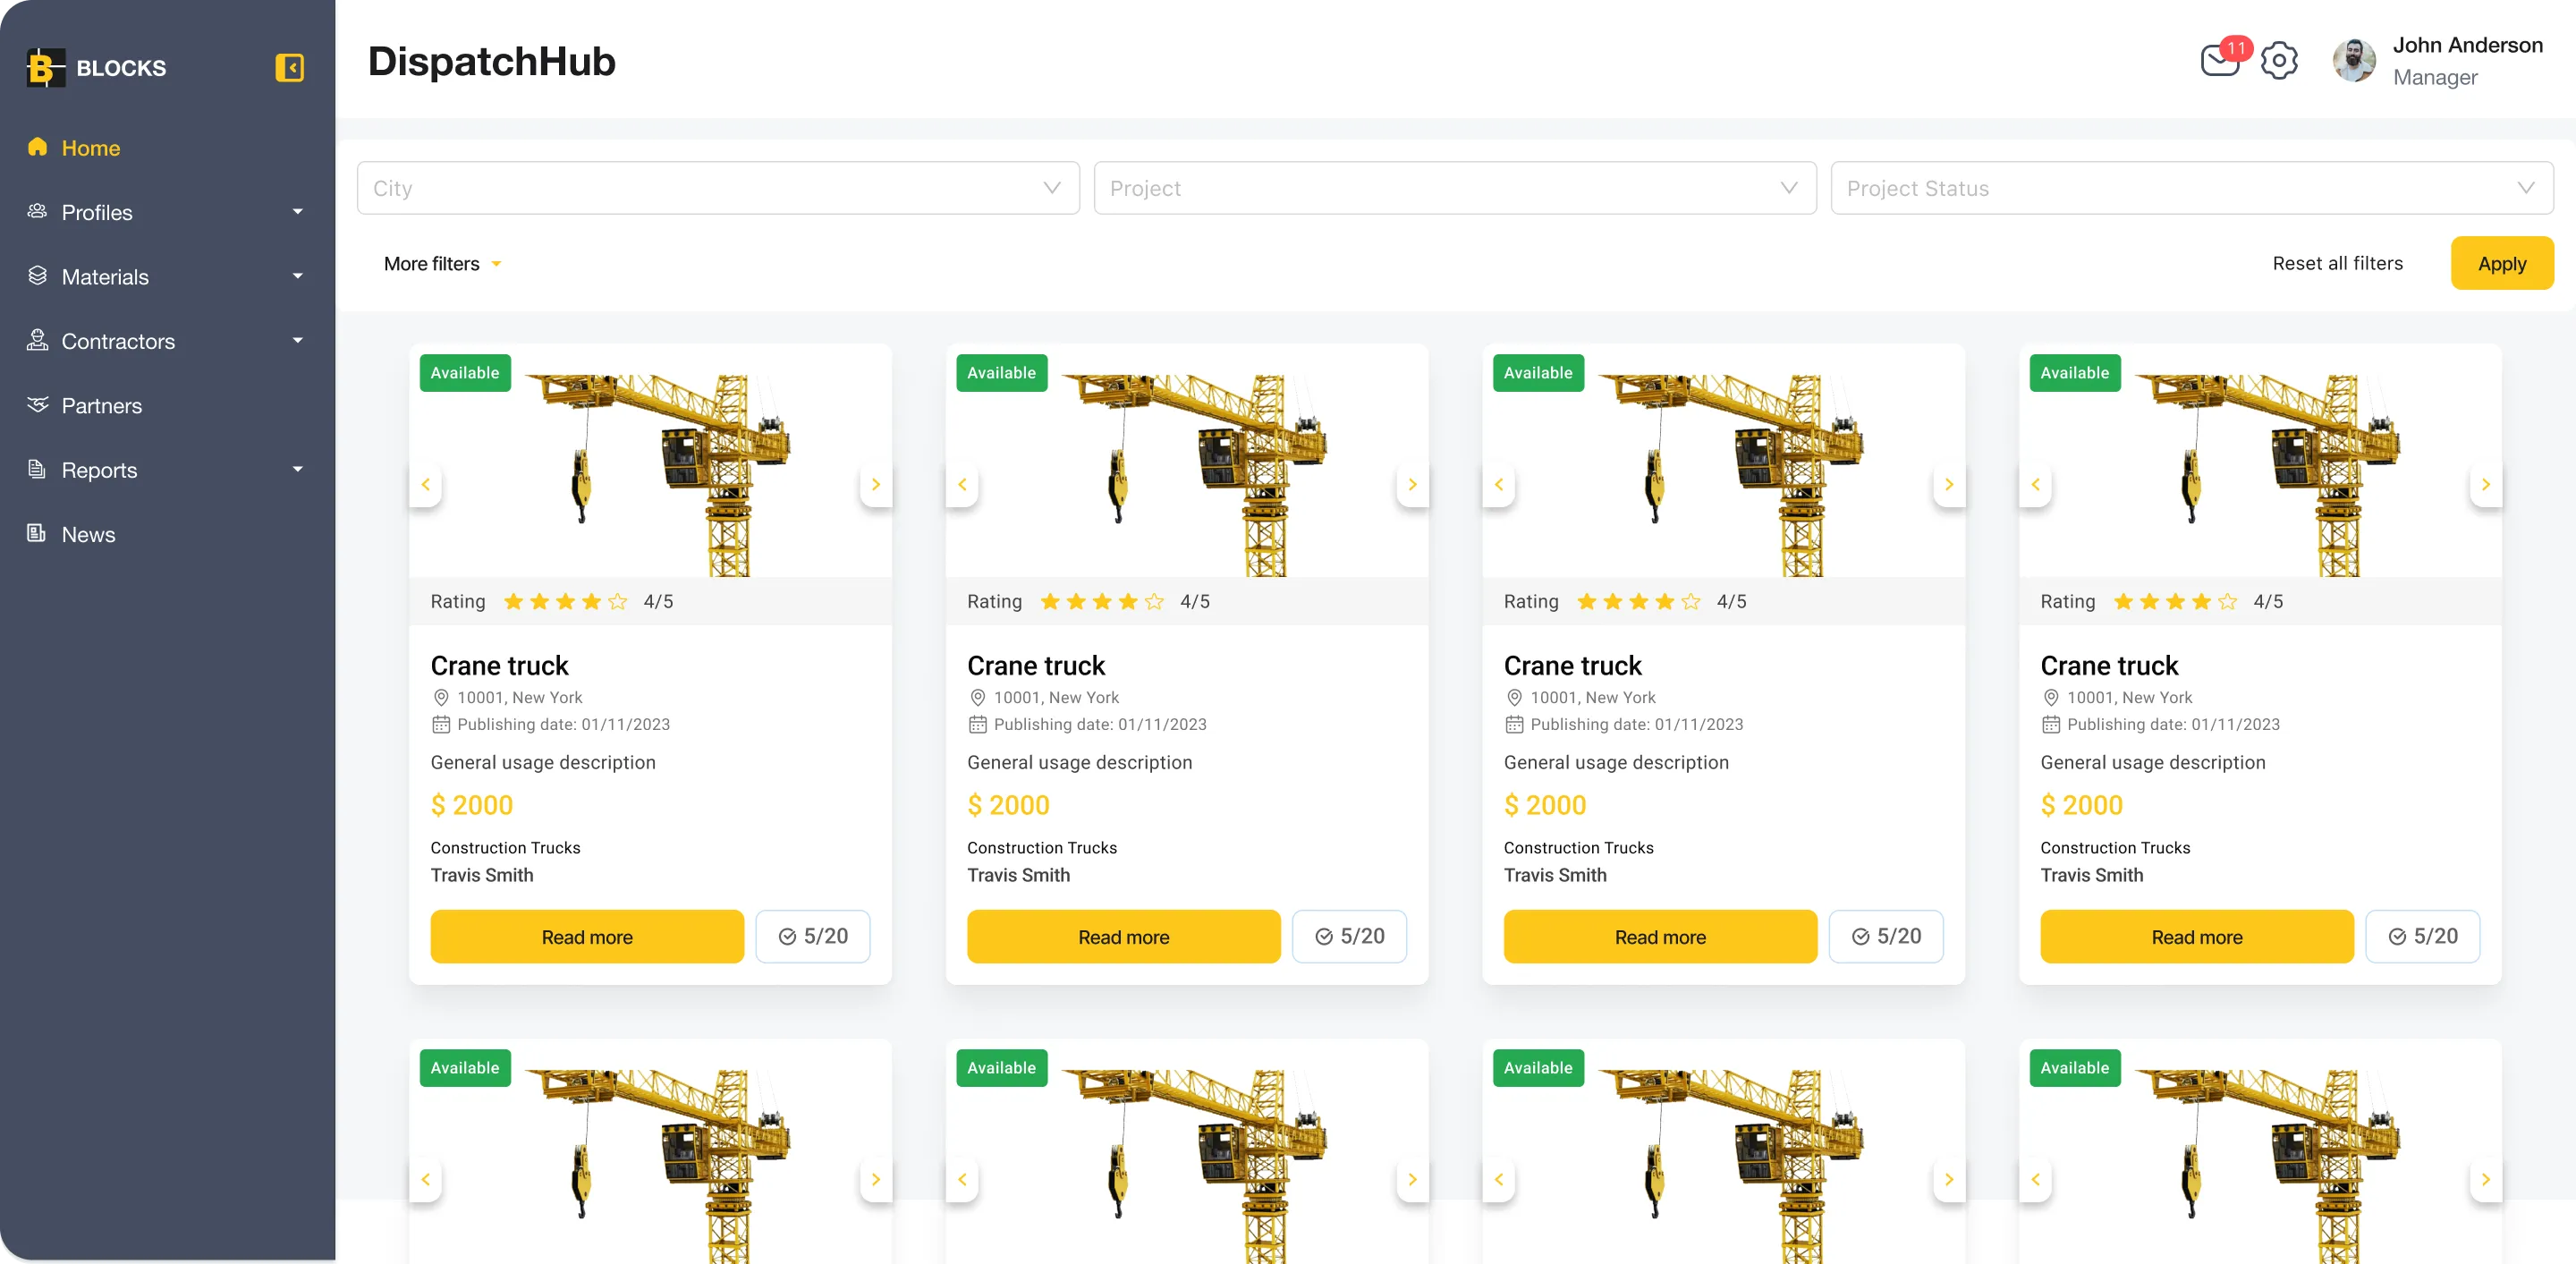Click the BLOCKS logo icon

pyautogui.click(x=45, y=67)
